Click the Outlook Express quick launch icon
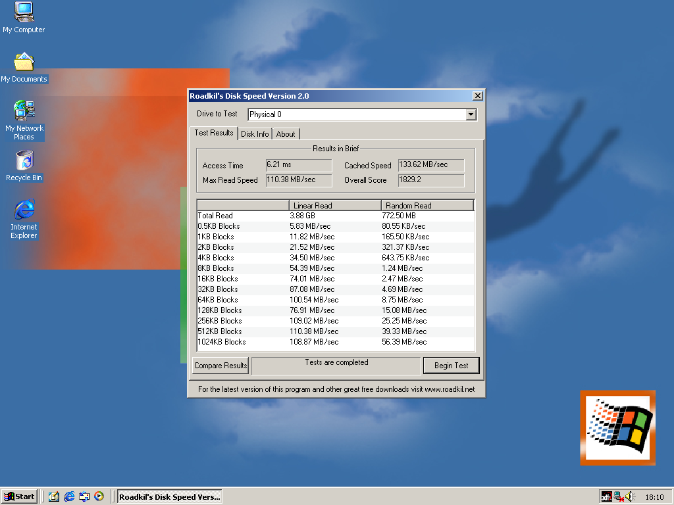Image resolution: width=674 pixels, height=505 pixels. (84, 496)
